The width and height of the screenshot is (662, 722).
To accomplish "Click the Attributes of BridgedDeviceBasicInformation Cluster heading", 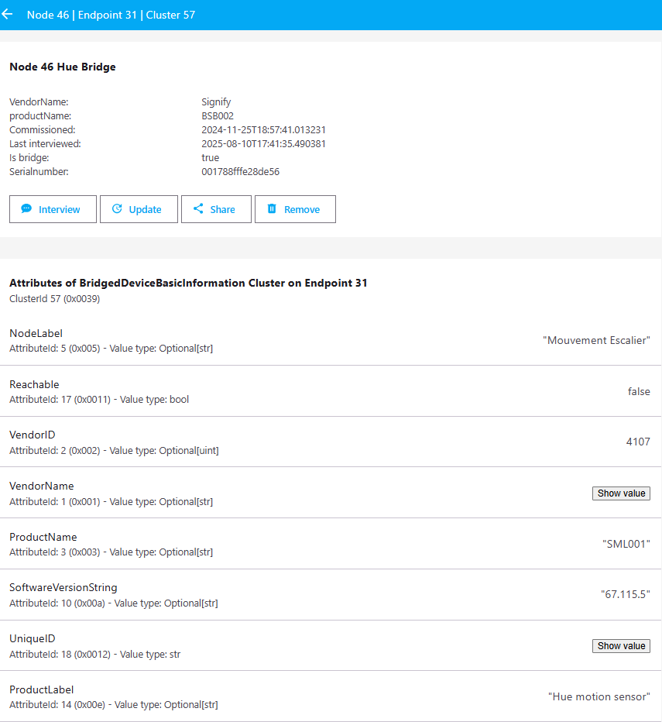I will (188, 283).
